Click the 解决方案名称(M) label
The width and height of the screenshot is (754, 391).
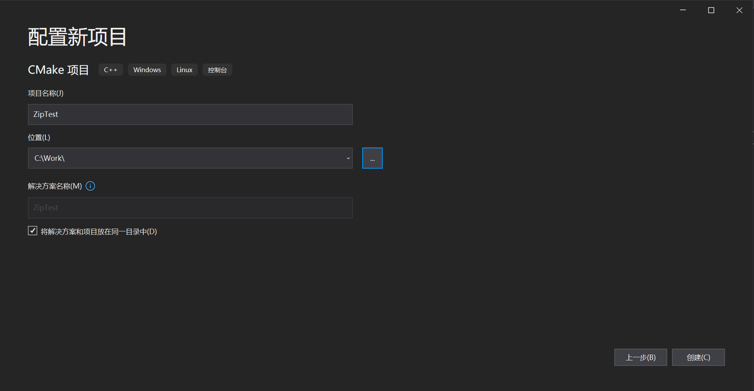coord(55,186)
